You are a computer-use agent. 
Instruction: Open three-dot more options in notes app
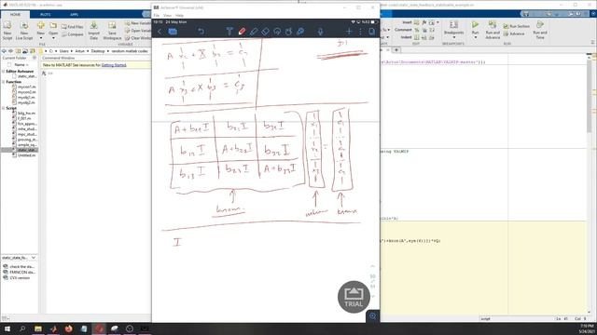tap(360, 32)
